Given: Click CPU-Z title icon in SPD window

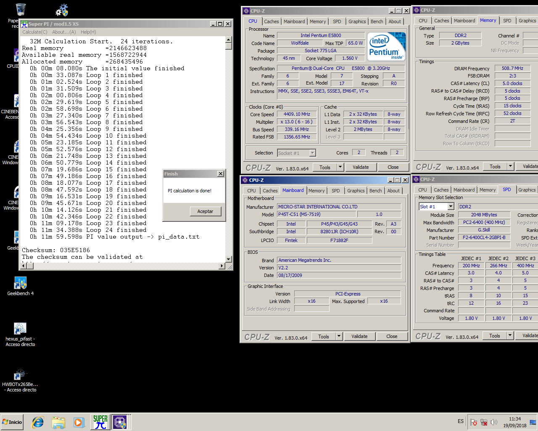Looking at the screenshot, I should (x=416, y=179).
